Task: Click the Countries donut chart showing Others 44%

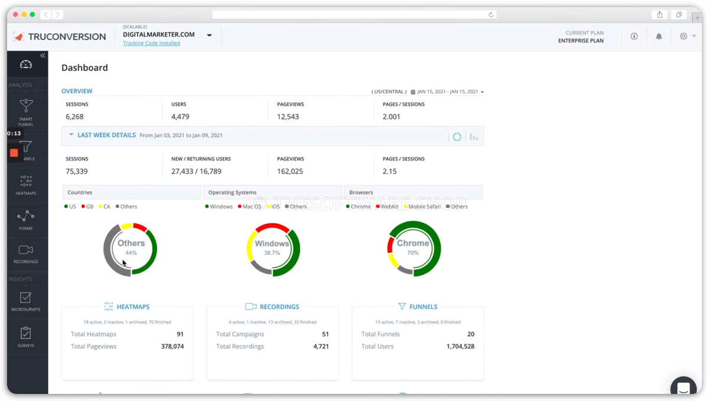Action: point(131,249)
